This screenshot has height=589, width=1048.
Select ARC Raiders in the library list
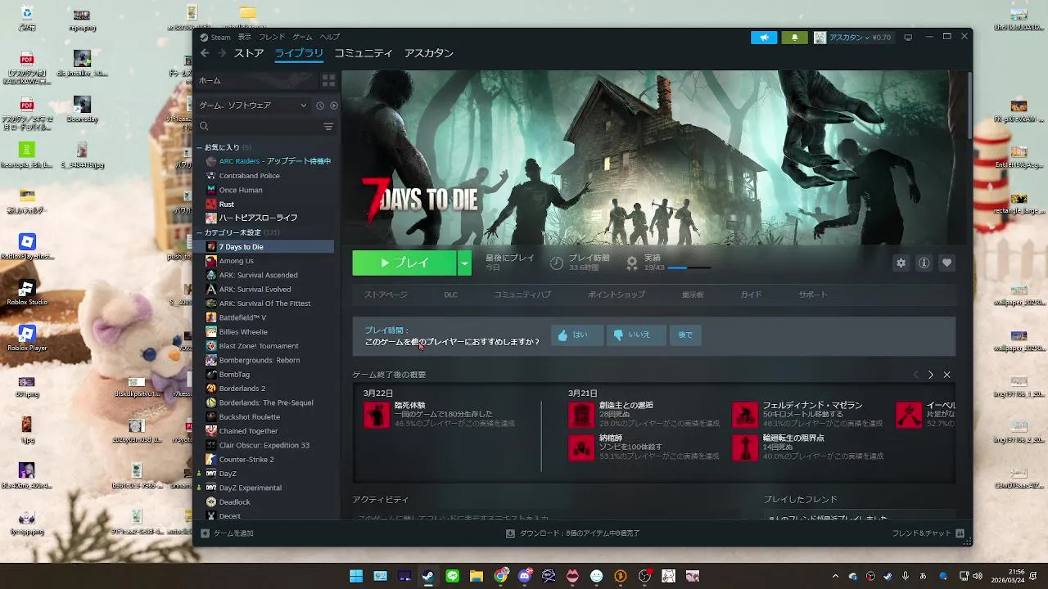coord(269,161)
